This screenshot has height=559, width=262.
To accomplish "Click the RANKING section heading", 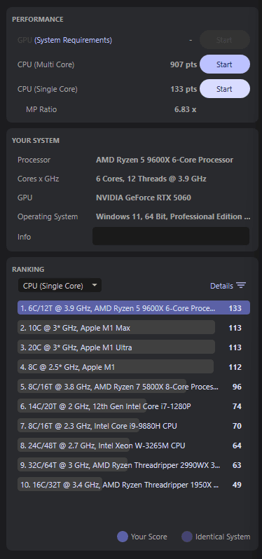I will click(28, 269).
